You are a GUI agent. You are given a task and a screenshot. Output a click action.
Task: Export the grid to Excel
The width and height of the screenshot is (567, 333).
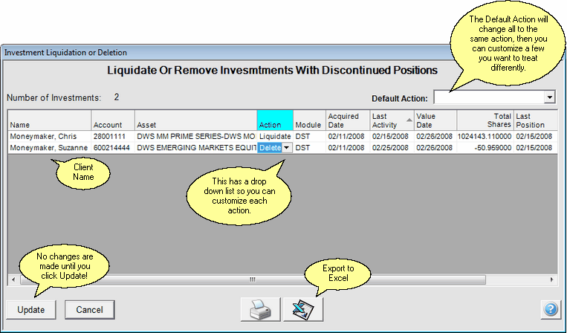[x=303, y=309]
